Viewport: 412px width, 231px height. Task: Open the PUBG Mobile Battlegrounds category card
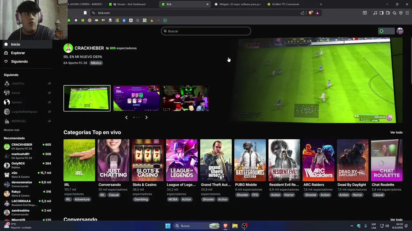(250, 160)
